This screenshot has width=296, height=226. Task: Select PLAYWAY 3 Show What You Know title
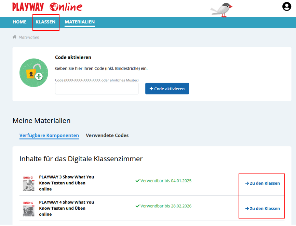[x=66, y=183]
